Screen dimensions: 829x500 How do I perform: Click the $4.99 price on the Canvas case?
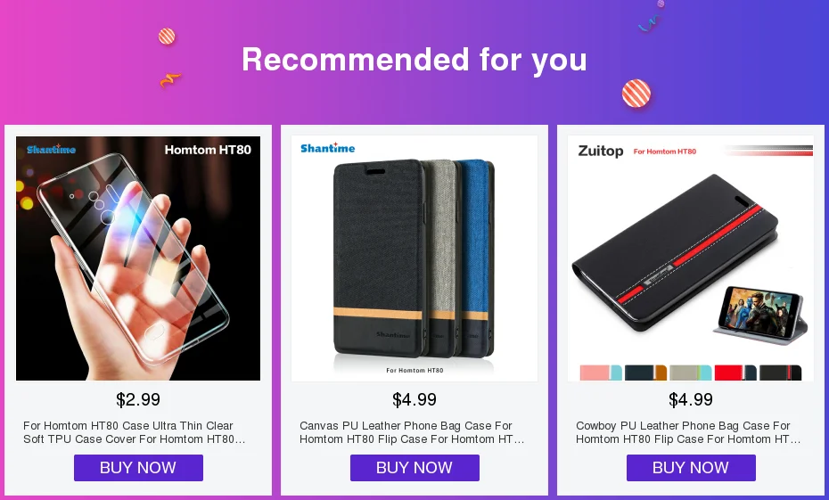pos(414,399)
